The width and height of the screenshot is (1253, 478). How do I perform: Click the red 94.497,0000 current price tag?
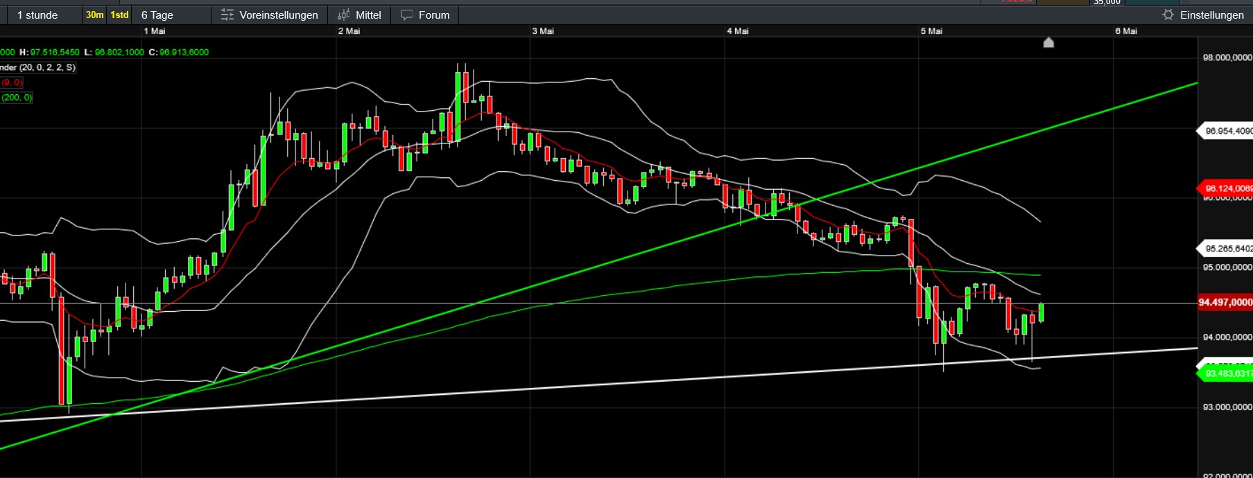(1225, 302)
